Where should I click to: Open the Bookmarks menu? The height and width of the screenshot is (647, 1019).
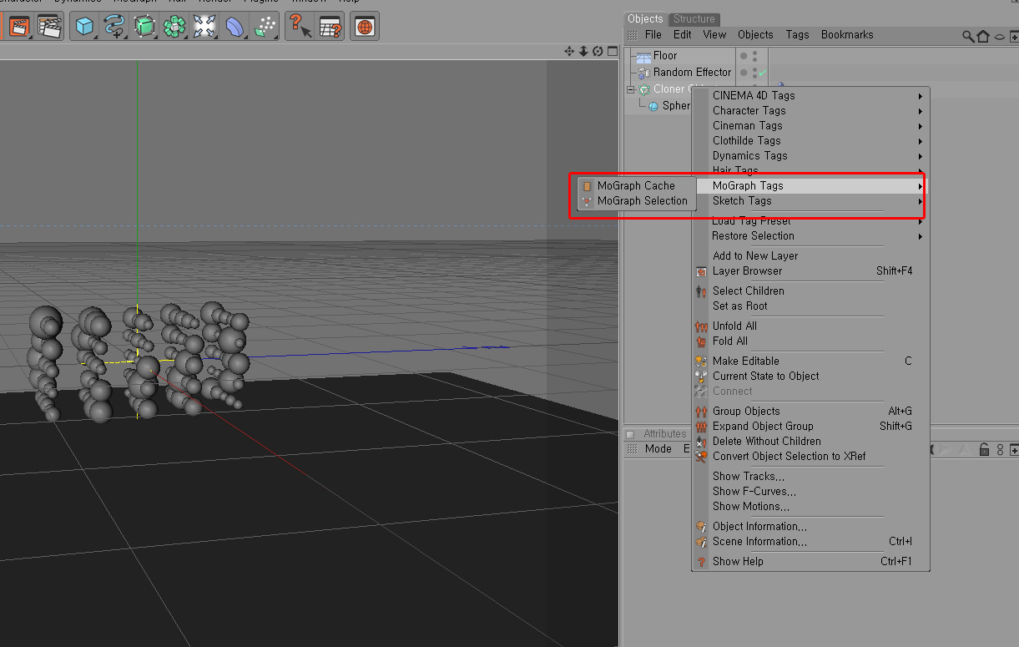point(847,35)
